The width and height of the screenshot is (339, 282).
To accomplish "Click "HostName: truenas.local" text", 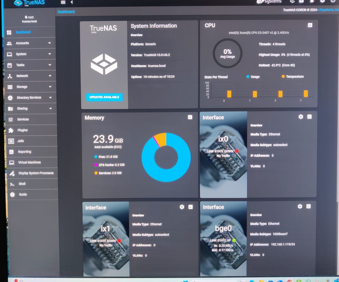I will [148, 66].
